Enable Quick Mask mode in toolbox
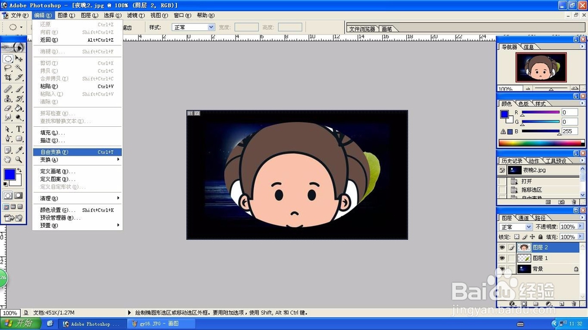588x330 pixels. pyautogui.click(x=18, y=196)
